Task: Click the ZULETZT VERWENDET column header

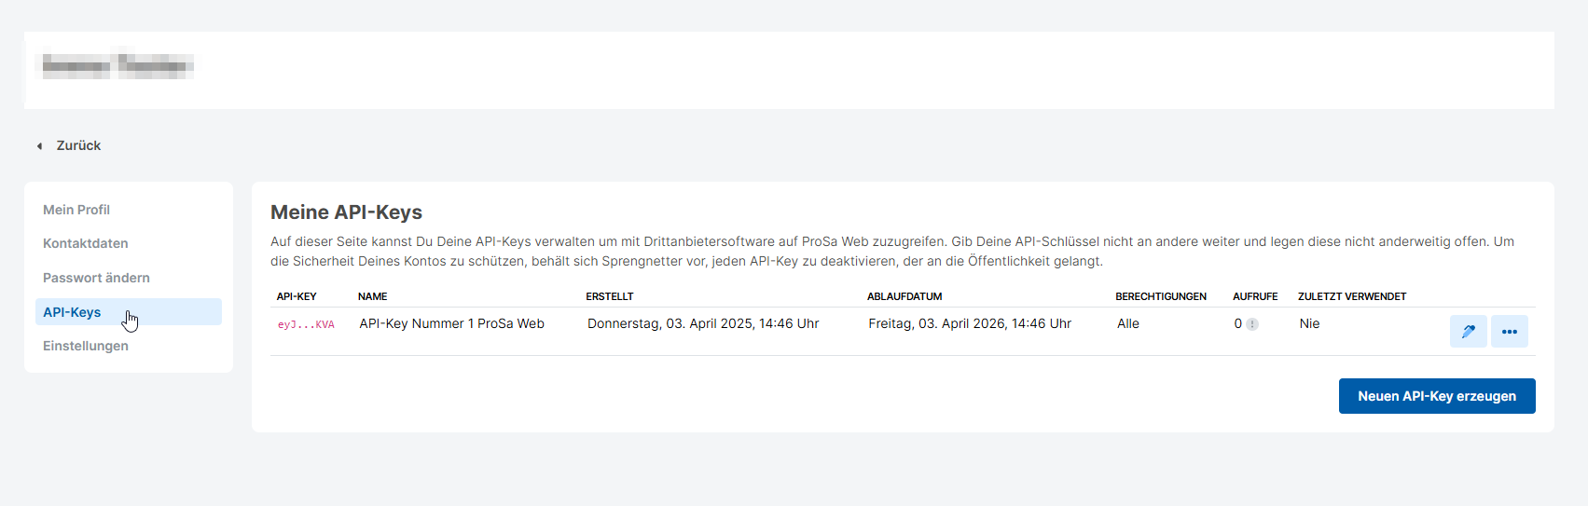Action: point(1351,296)
